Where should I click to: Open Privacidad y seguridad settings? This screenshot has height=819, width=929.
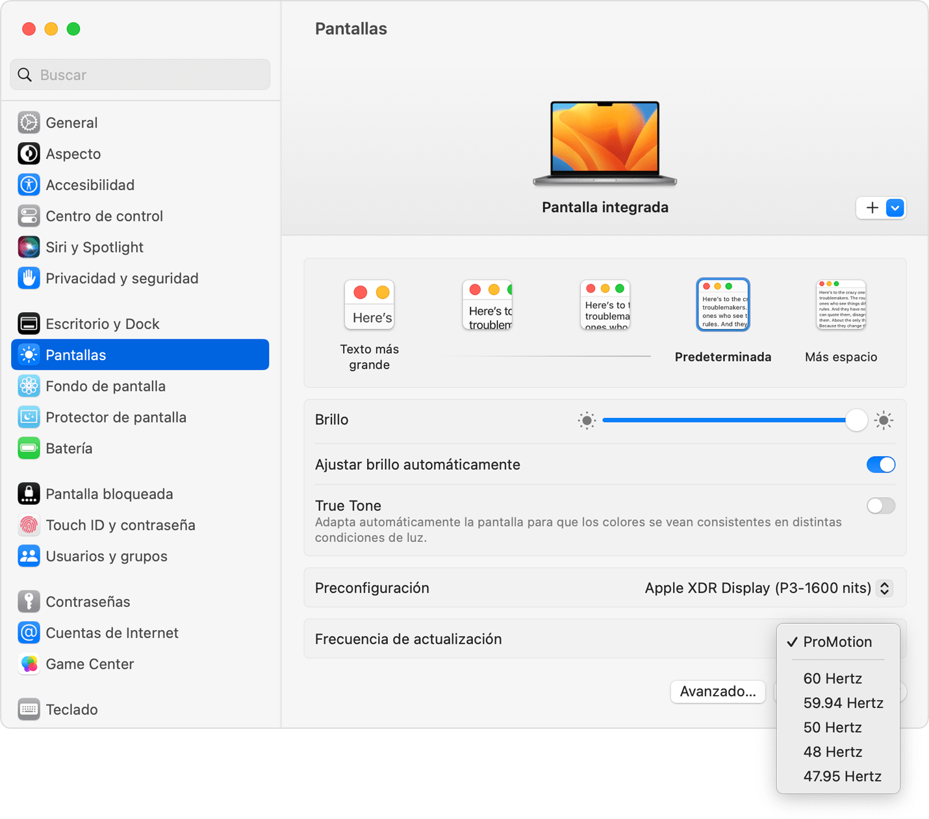(x=29, y=278)
